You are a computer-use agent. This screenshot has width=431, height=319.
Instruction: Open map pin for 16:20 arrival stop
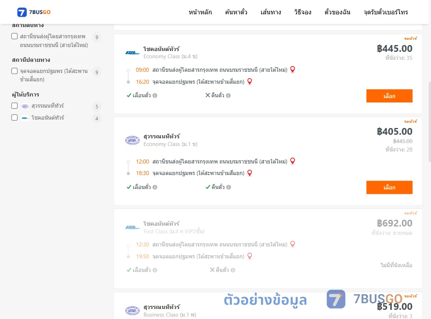pos(249,82)
